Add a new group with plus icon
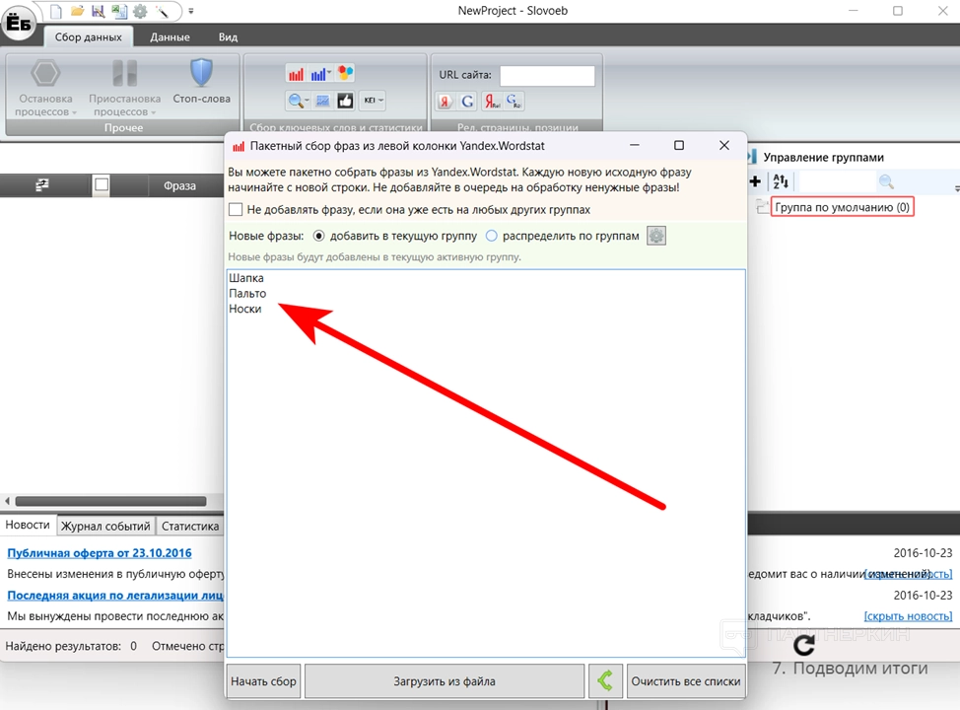Screen dimensions: 960x710 click(x=755, y=181)
